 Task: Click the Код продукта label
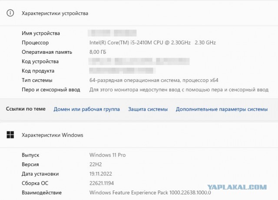click(38, 71)
